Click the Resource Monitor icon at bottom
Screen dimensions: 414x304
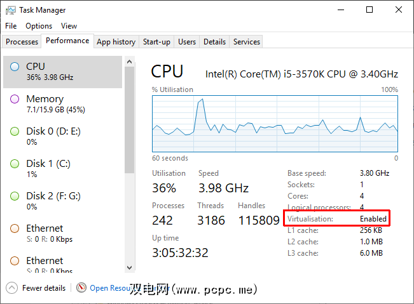(81, 287)
